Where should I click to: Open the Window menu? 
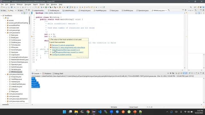pyautogui.click(x=54, y=4)
